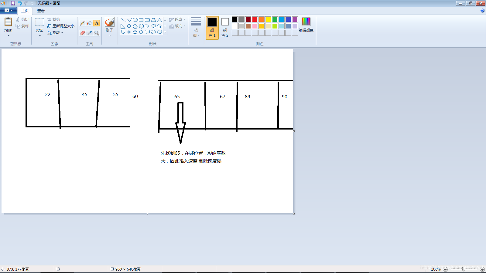Choose the straight Line shape

(123, 20)
